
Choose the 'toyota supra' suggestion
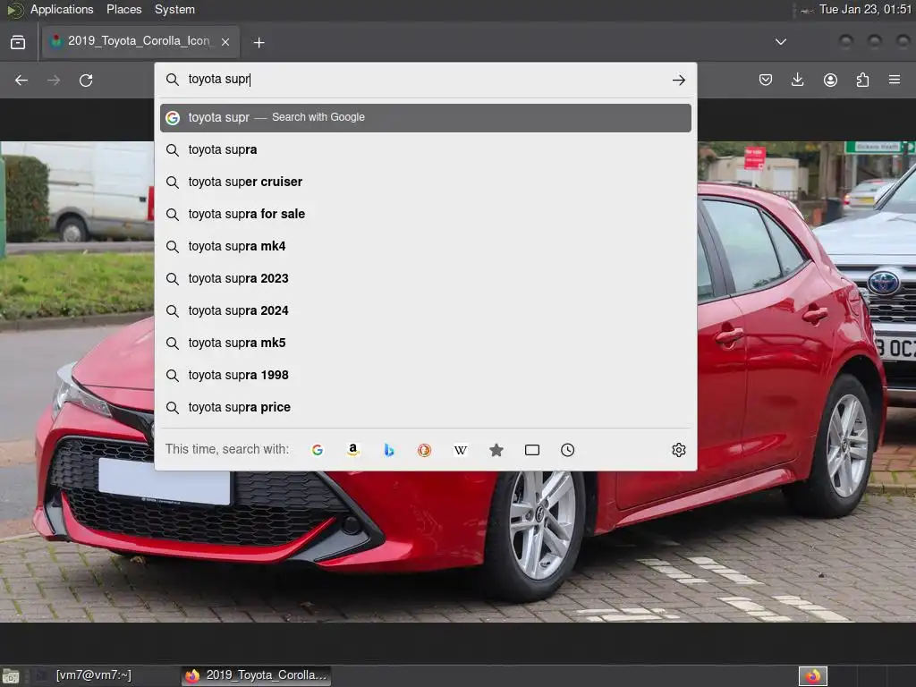coord(425,150)
